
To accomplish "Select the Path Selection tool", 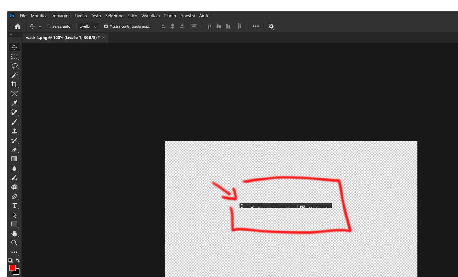I will tap(14, 215).
